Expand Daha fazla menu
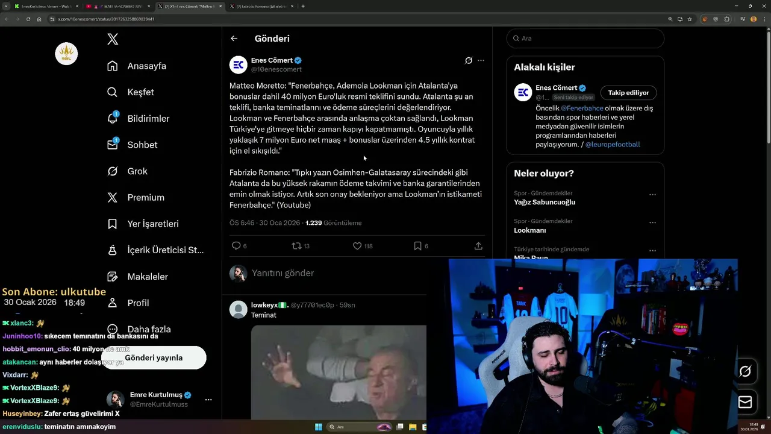Image resolution: width=771 pixels, height=434 pixels. click(x=139, y=329)
